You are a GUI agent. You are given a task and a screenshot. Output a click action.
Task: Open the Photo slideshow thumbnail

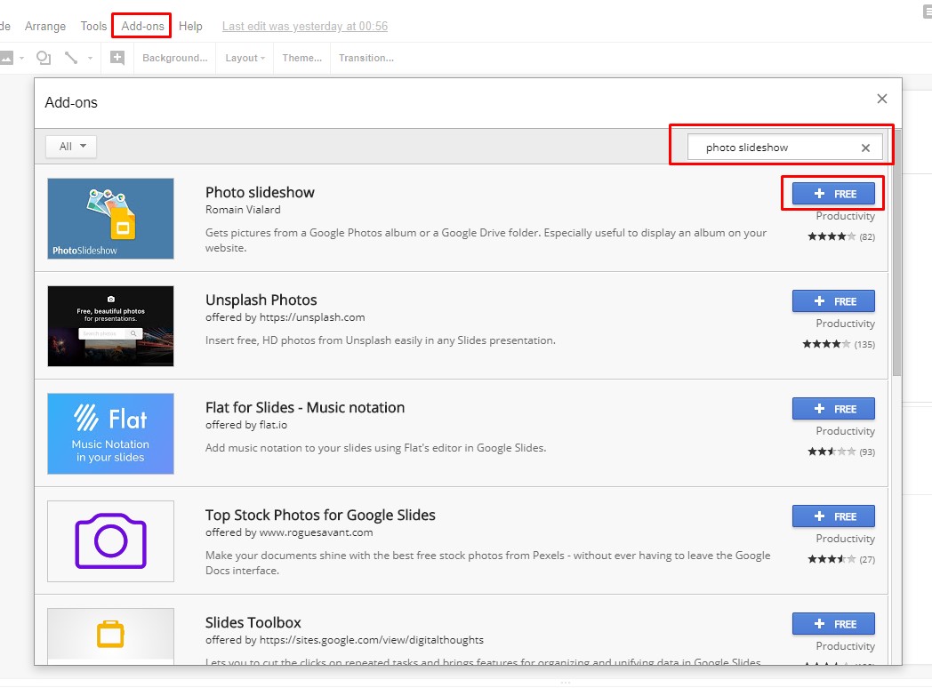pyautogui.click(x=110, y=219)
